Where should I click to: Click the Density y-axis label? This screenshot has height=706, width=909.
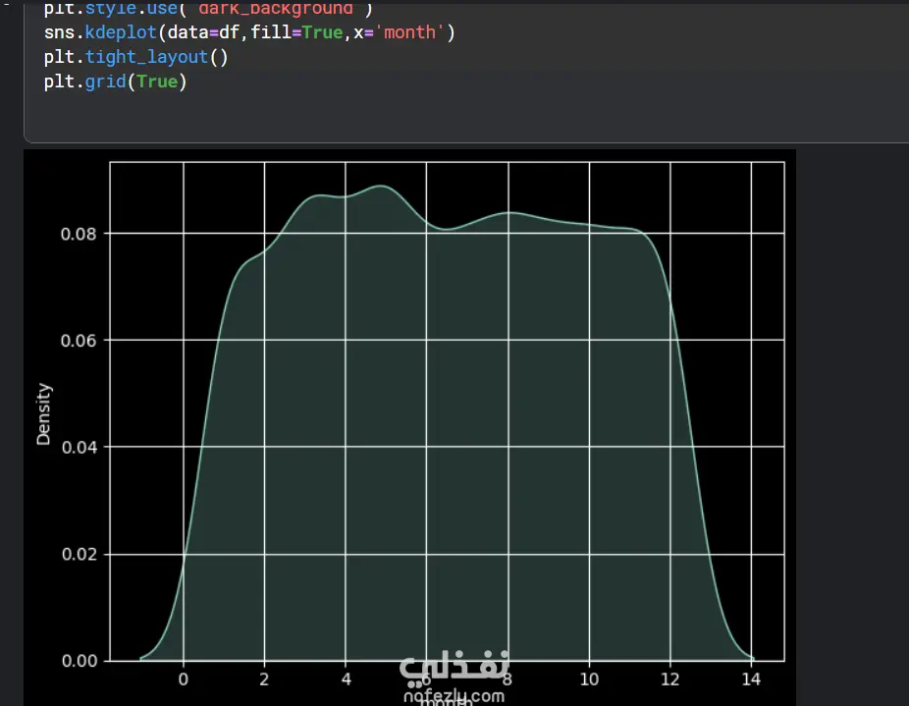point(43,413)
